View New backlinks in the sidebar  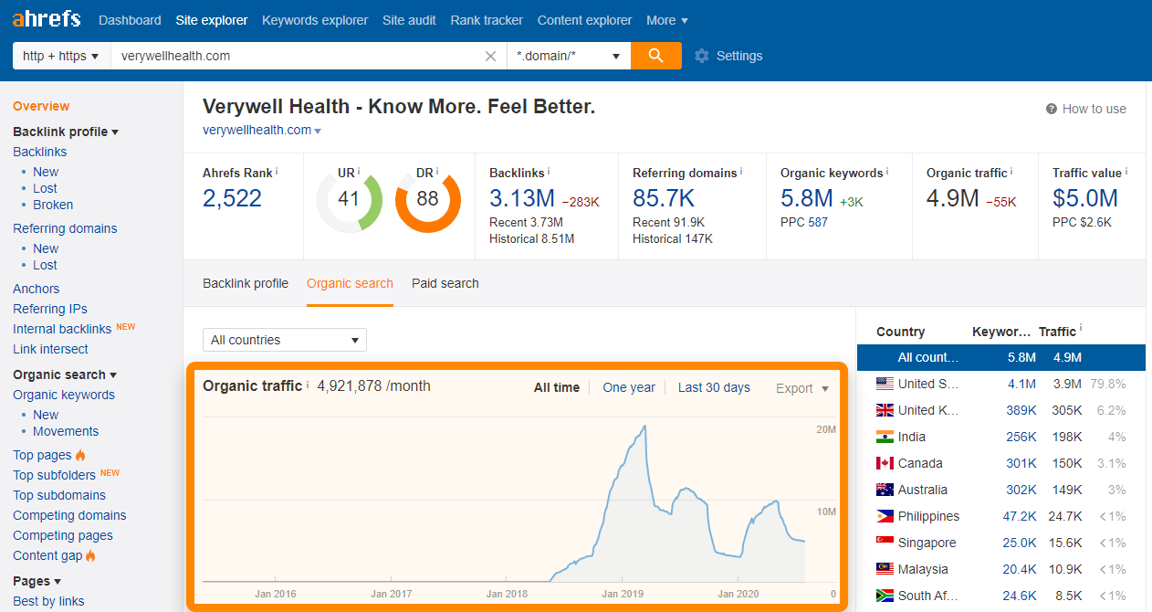click(45, 171)
